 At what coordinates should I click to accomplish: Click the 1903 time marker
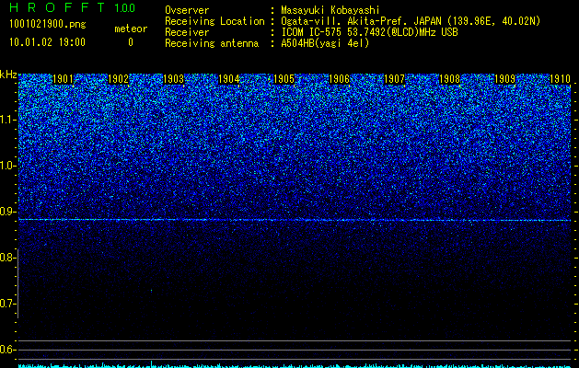coord(173,79)
